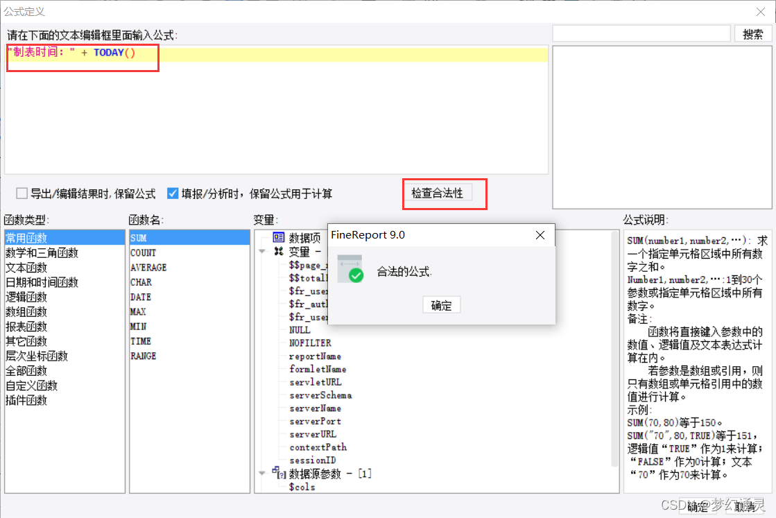Click the search input field beside 搜索
This screenshot has height=518, width=776.
coord(641,34)
